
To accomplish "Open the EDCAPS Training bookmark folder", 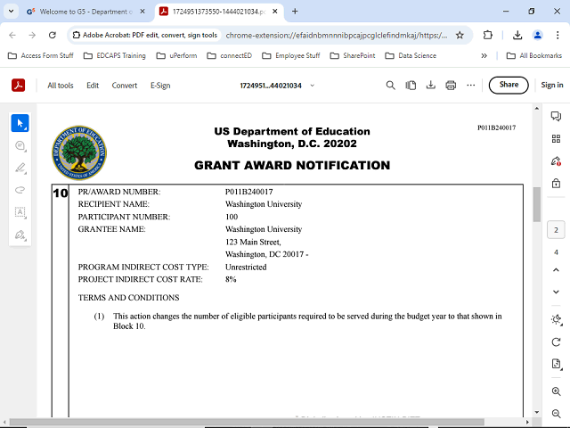I will coord(115,55).
